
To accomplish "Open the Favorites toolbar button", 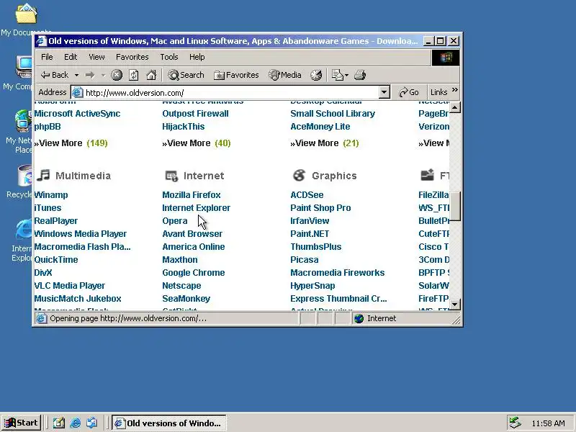I will click(x=237, y=75).
